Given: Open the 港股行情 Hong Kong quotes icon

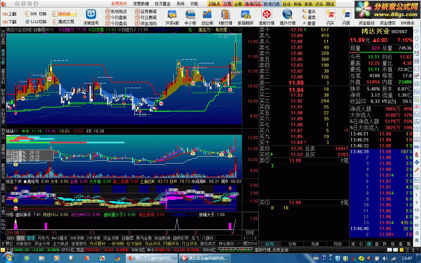Looking at the screenshot, I should point(266,15).
